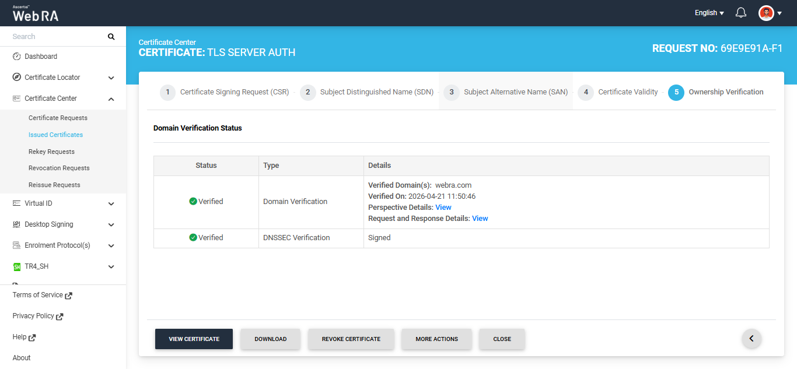This screenshot has height=369, width=797.
Task: Open the English language dropdown
Action: click(709, 13)
